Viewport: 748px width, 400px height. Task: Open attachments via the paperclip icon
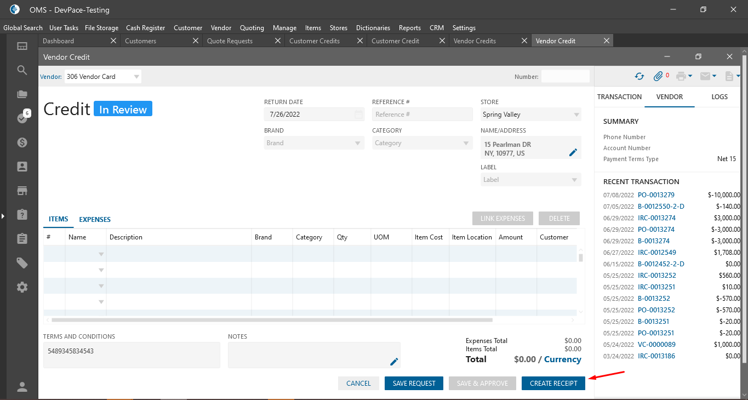658,77
